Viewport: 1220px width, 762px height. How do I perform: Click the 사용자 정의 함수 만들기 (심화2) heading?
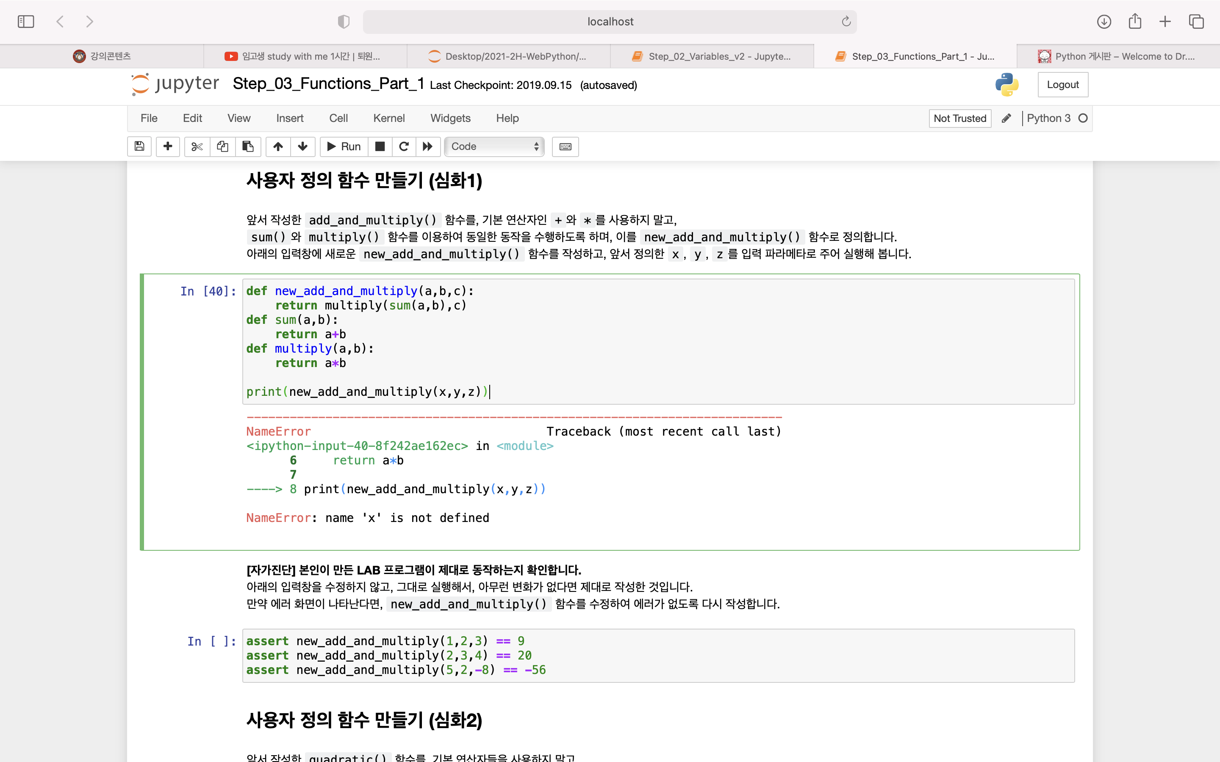tap(364, 720)
